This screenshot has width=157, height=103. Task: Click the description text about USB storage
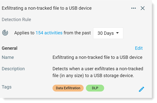point(98,72)
